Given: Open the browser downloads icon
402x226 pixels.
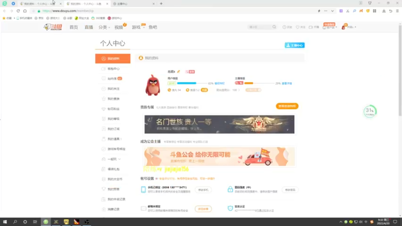Looking at the screenshot, I should 384,11.
